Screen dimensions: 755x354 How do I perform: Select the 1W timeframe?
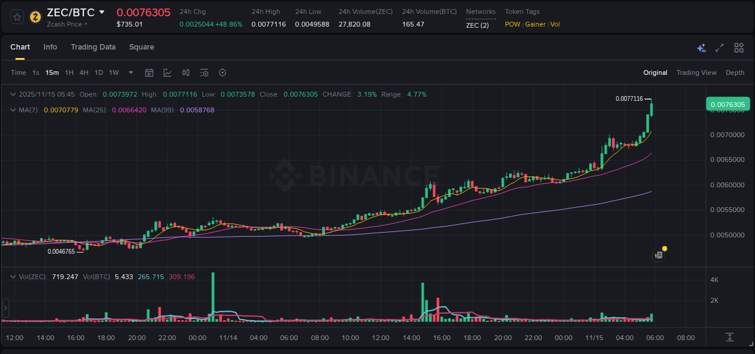pos(114,72)
